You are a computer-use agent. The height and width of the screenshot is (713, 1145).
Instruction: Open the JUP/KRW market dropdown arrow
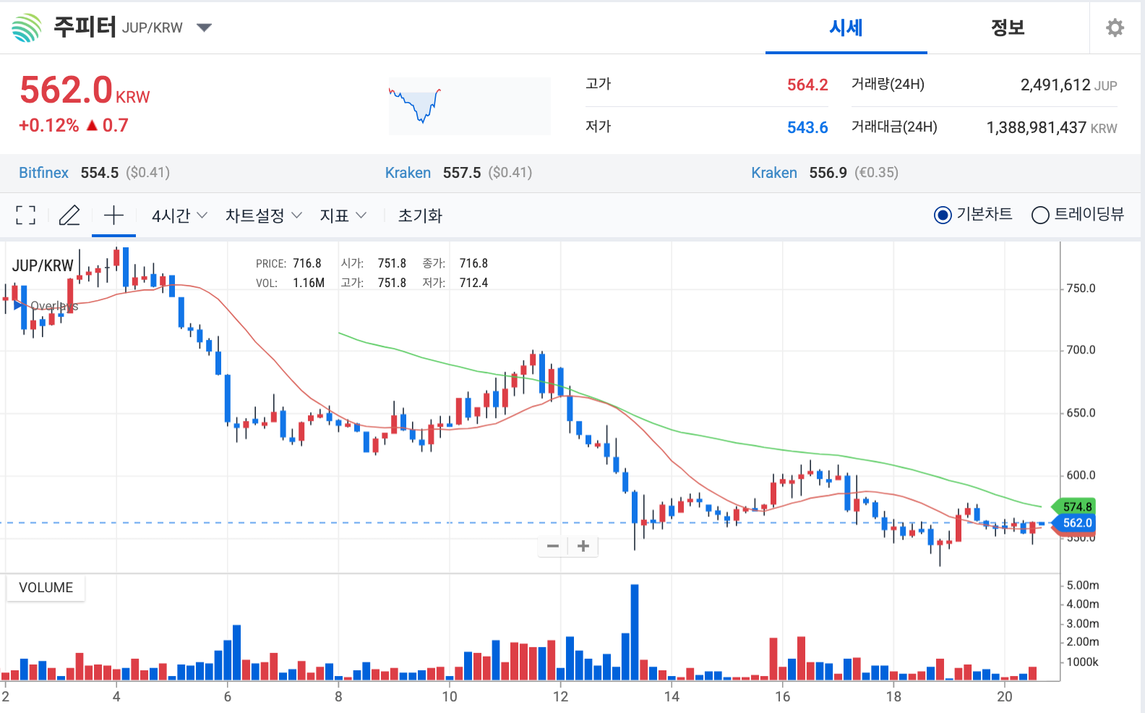click(x=205, y=27)
